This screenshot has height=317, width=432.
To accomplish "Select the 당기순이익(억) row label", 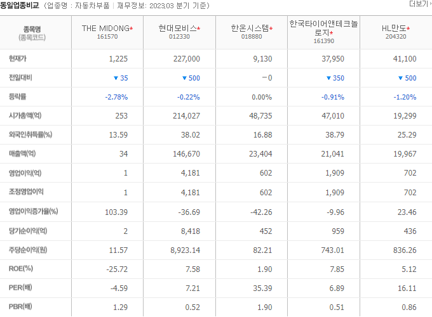I will click(x=28, y=231).
